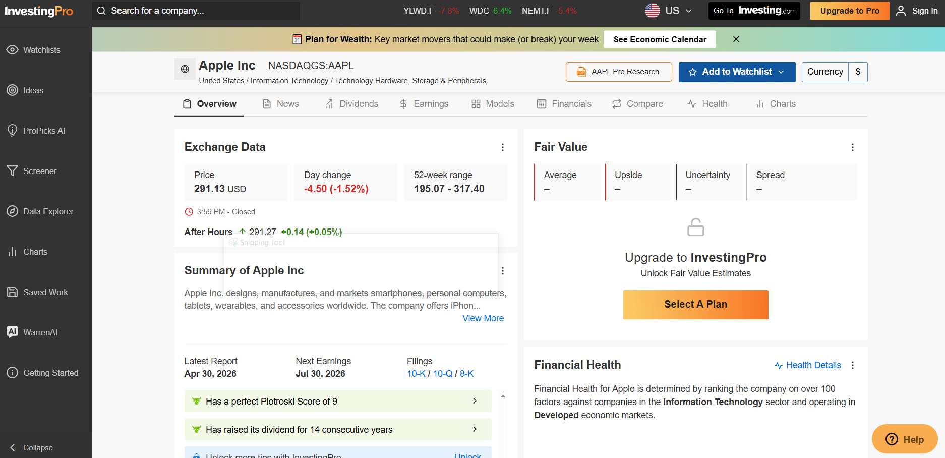Open the US region dropdown

669,11
